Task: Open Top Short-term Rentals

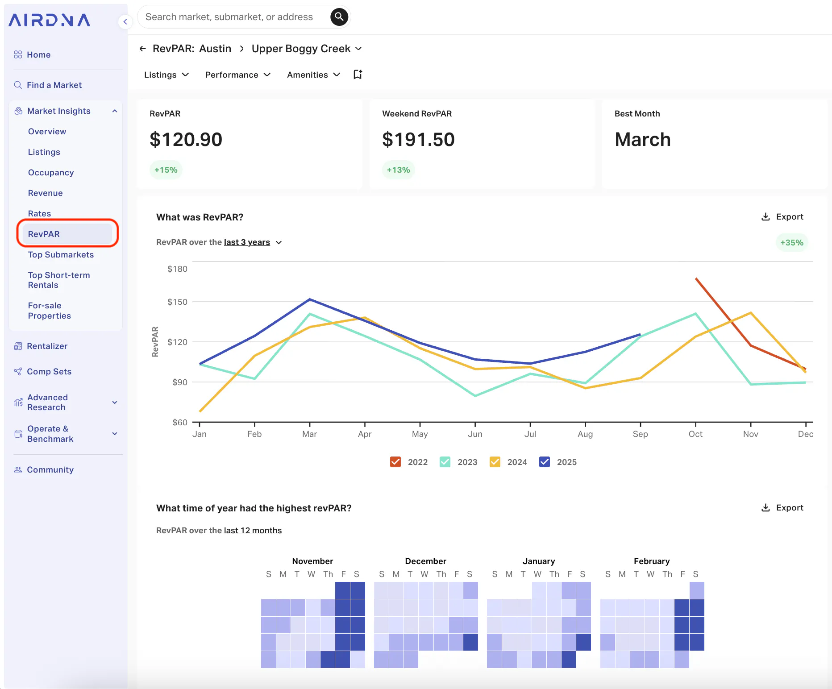Action: tap(59, 280)
